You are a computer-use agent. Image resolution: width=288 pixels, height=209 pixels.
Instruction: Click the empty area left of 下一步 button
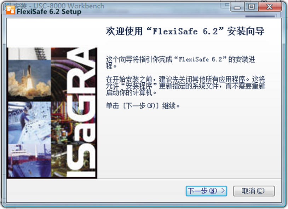click(x=106, y=191)
